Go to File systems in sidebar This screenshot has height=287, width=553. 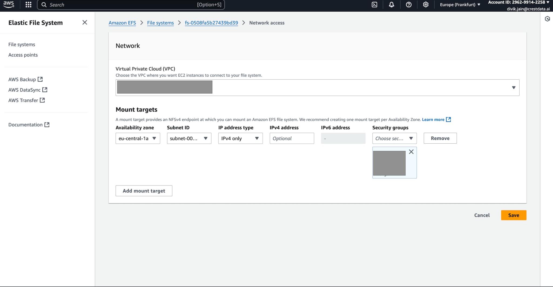click(x=22, y=44)
